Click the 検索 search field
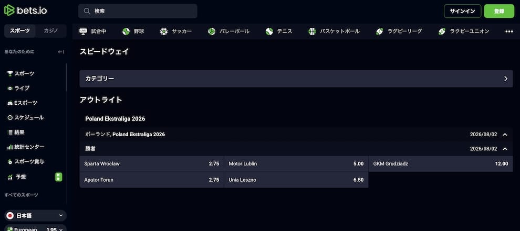Image resolution: width=520 pixels, height=231 pixels. pos(138,11)
